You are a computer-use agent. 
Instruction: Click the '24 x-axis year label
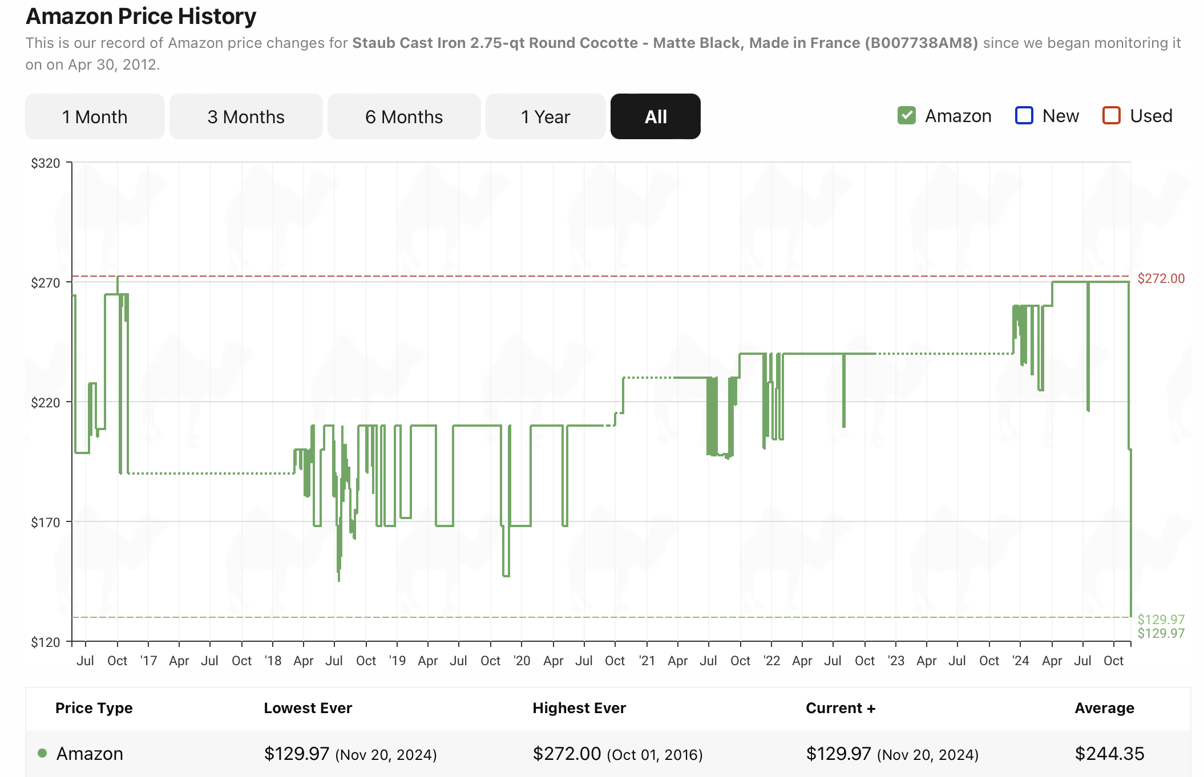1020,661
